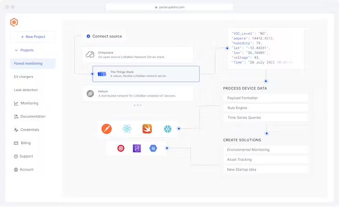Screen dimensions: 339x207
Task: Click the Billing card icon
Action: [16, 143]
